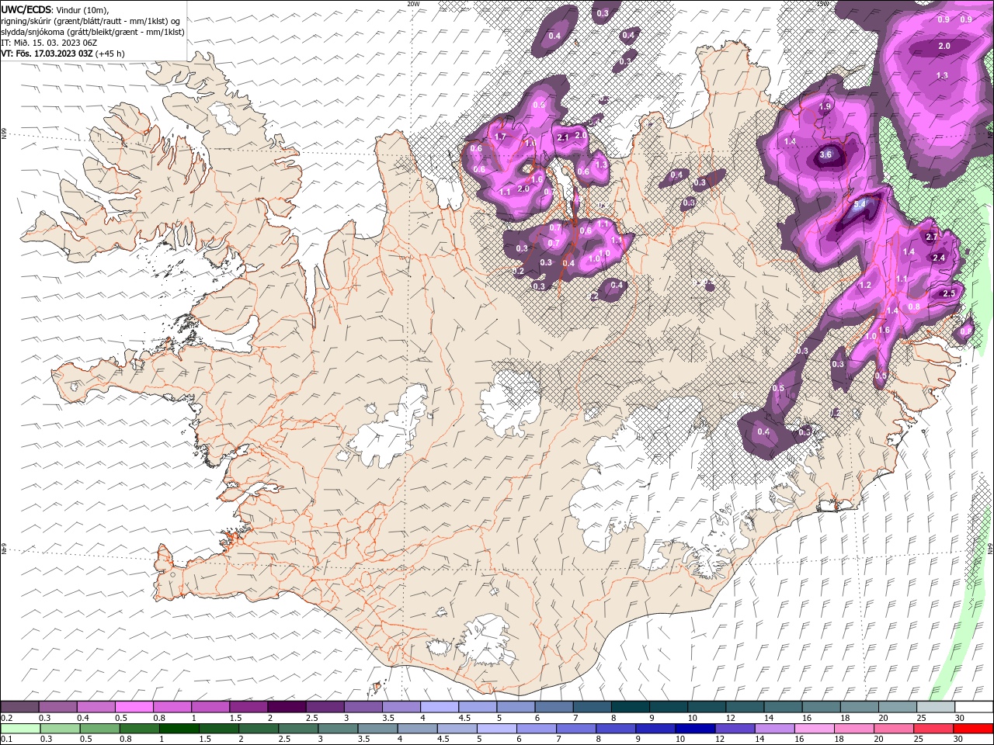The height and width of the screenshot is (745, 994).
Task: Click the 2.7 value label on the map
Action: click(x=933, y=237)
